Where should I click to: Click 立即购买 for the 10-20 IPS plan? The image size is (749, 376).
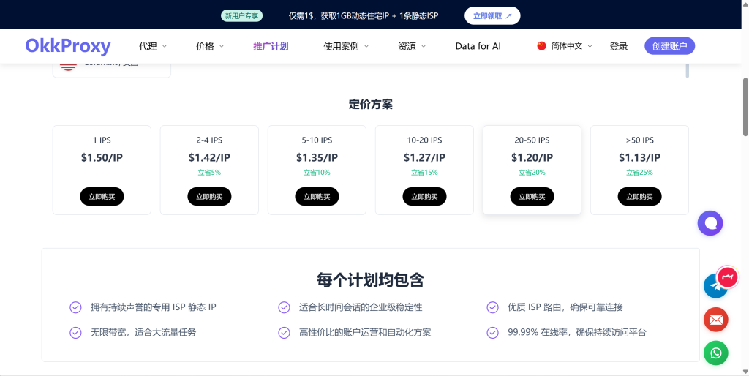(425, 196)
